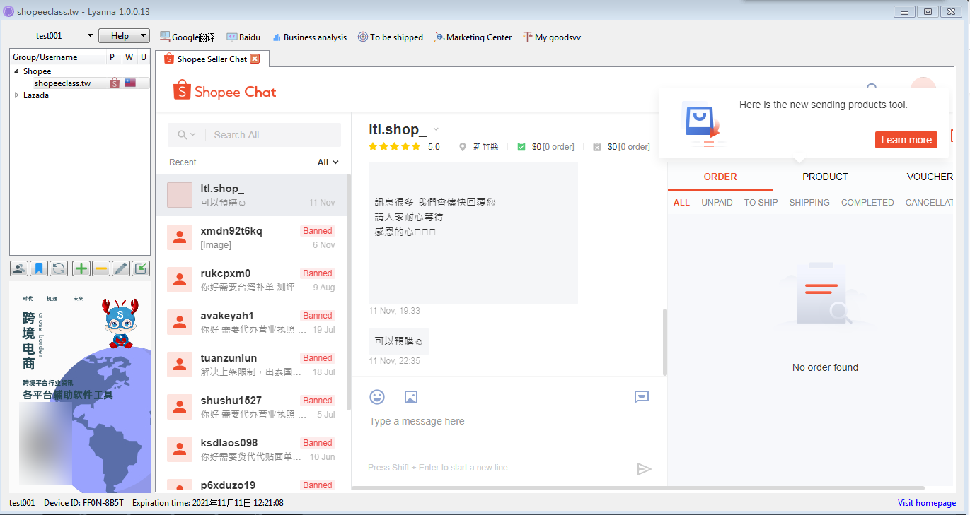
Task: Switch to the Shopee Seller Chat tab
Action: click(212, 59)
